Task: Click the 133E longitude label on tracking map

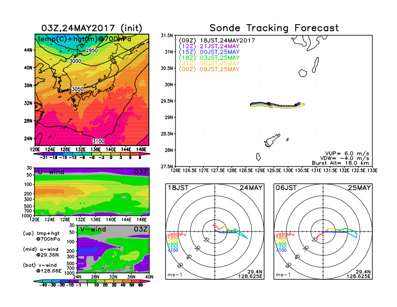Action: 372,171
